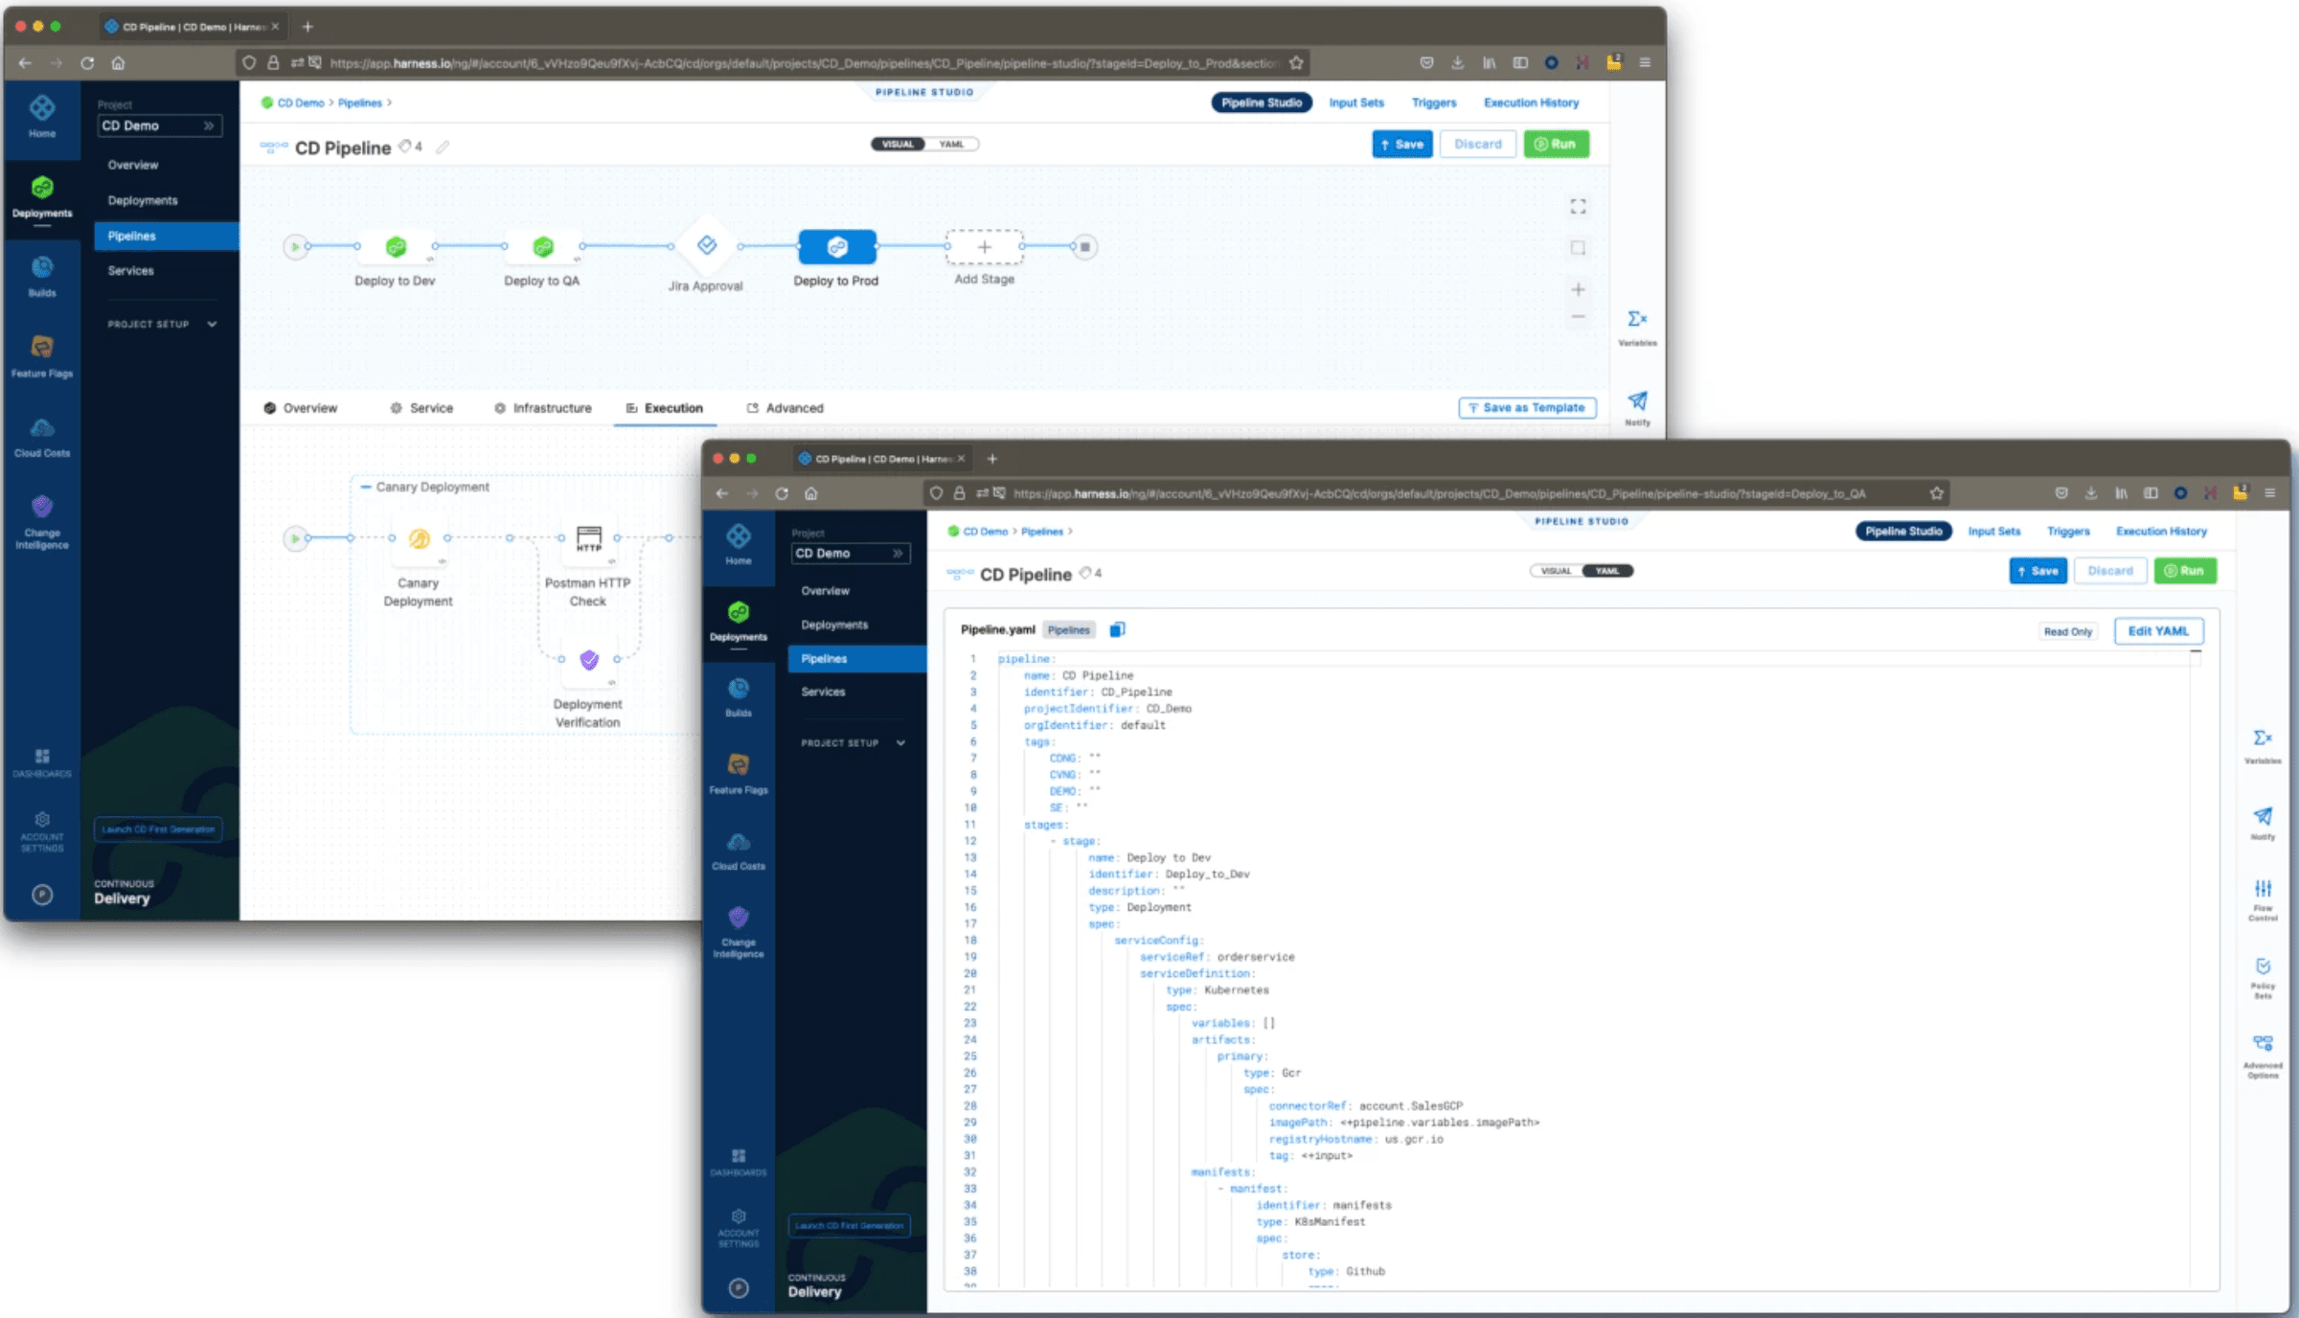
Task: Collapse the Canary Deployment step group
Action: pos(366,487)
